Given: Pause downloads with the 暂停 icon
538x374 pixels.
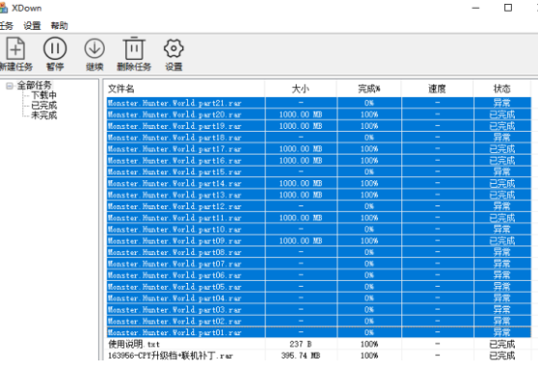Looking at the screenshot, I should click(x=55, y=48).
